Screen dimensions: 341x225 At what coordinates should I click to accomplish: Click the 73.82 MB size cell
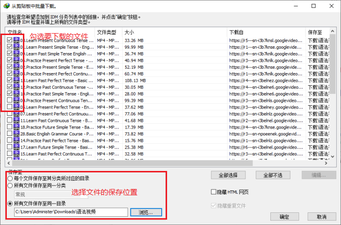[134, 134]
